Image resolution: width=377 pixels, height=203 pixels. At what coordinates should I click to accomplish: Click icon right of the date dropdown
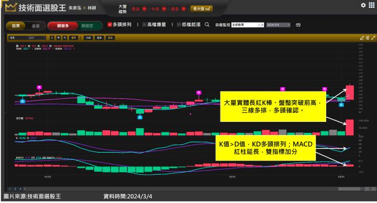pyautogui.click(x=298, y=25)
